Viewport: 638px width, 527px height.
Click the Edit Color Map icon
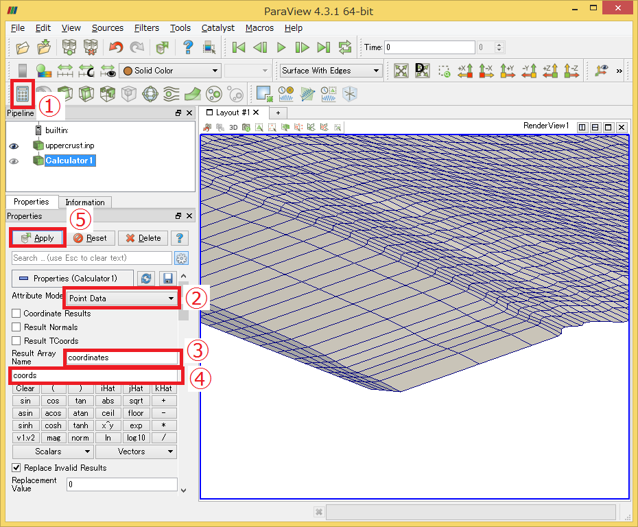[44, 71]
